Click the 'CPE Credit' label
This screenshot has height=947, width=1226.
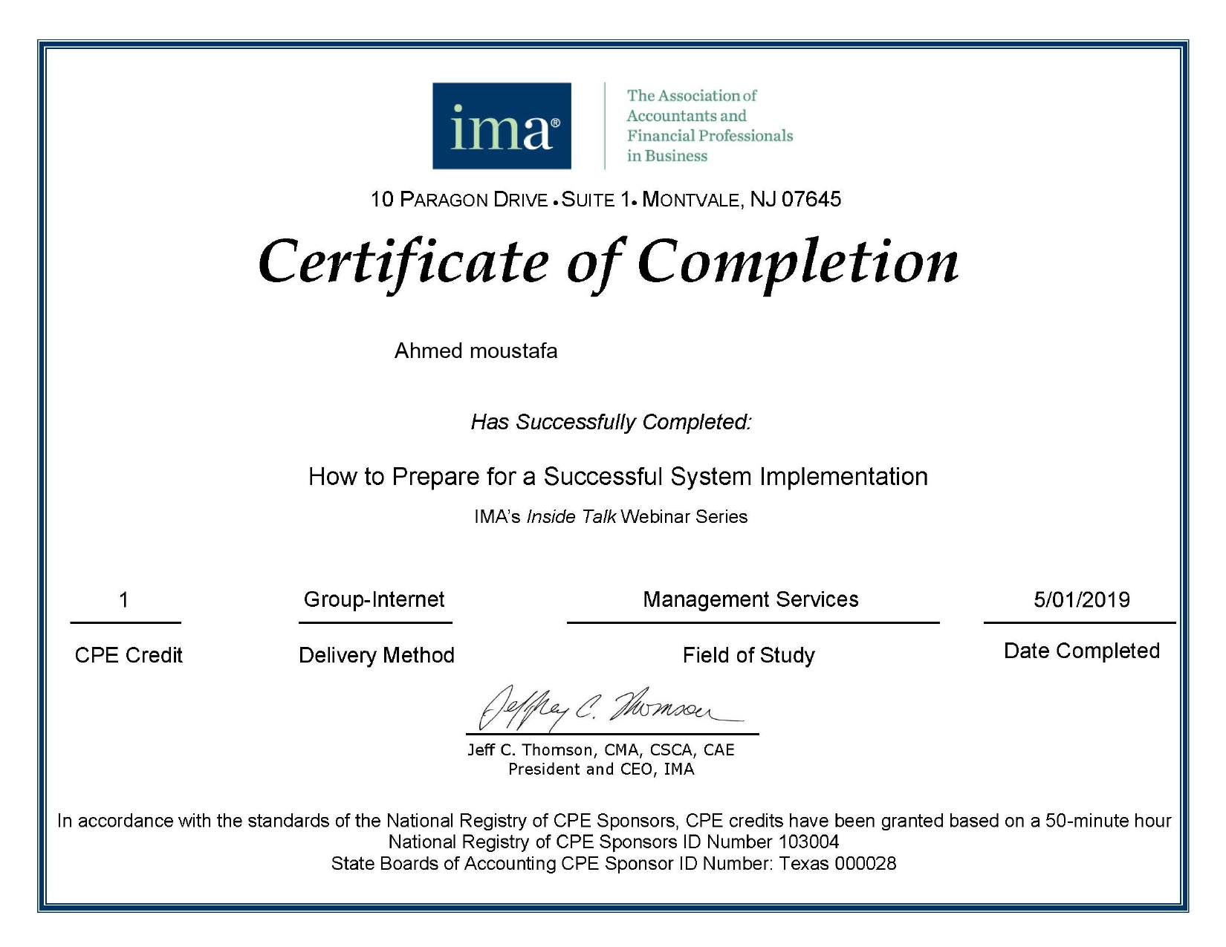(x=129, y=655)
